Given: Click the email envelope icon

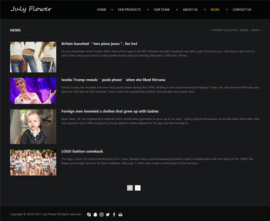Looking at the screenshot, I should (x=120, y=215).
